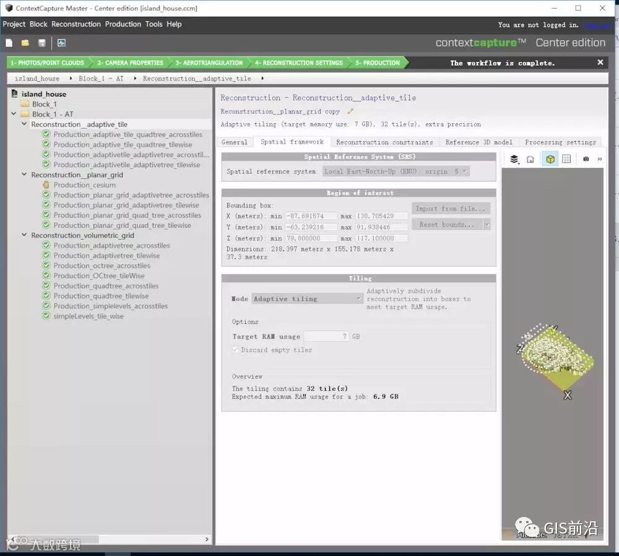This screenshot has width=619, height=556.
Task: Click breadcrumb arrow after island_house
Action: pos(71,79)
